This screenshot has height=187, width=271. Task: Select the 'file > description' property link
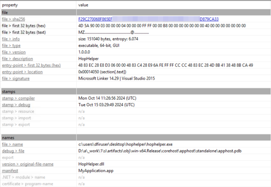(x=17, y=59)
